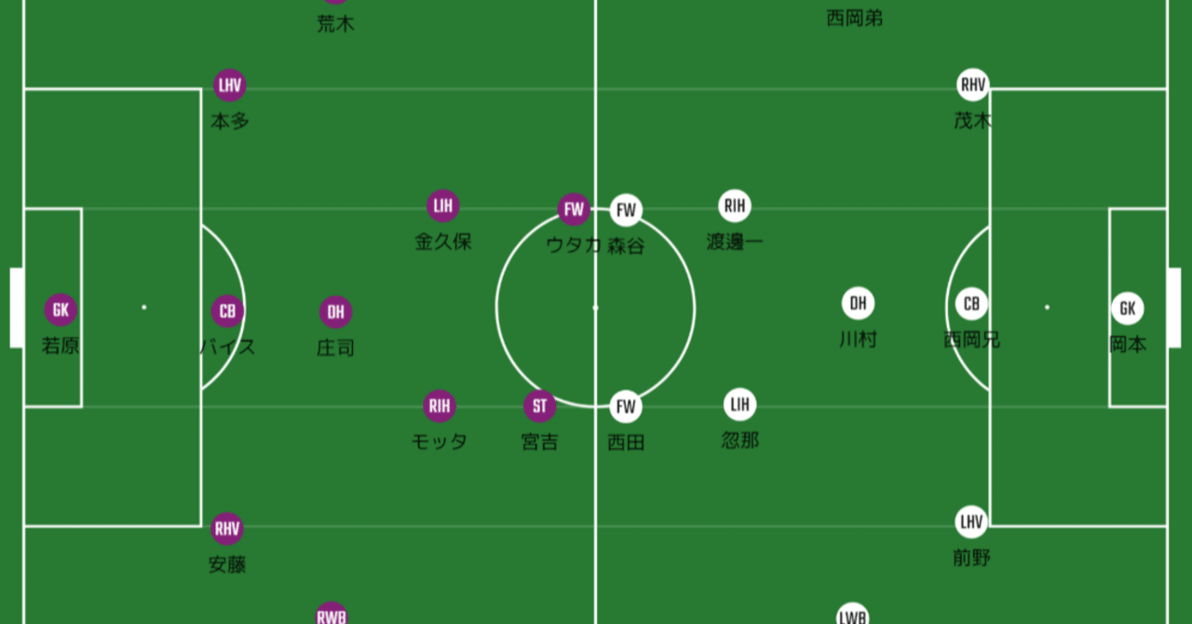Select the white FW marker above 森谷

[626, 210]
